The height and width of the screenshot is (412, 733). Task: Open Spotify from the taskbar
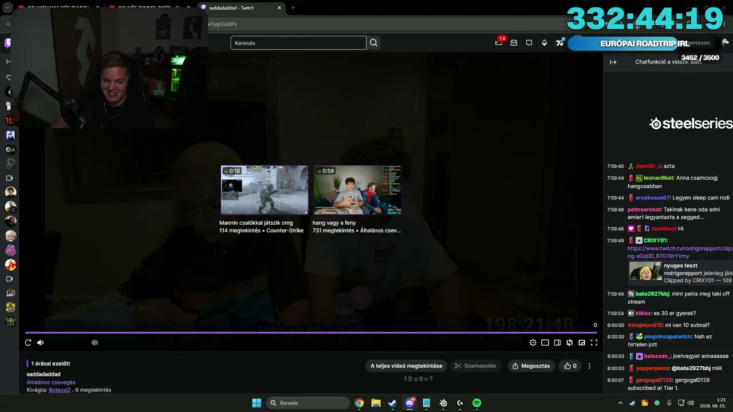click(x=476, y=403)
